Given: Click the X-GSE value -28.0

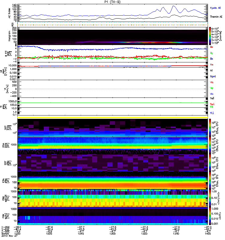Looking at the screenshot, I should 17,227.
